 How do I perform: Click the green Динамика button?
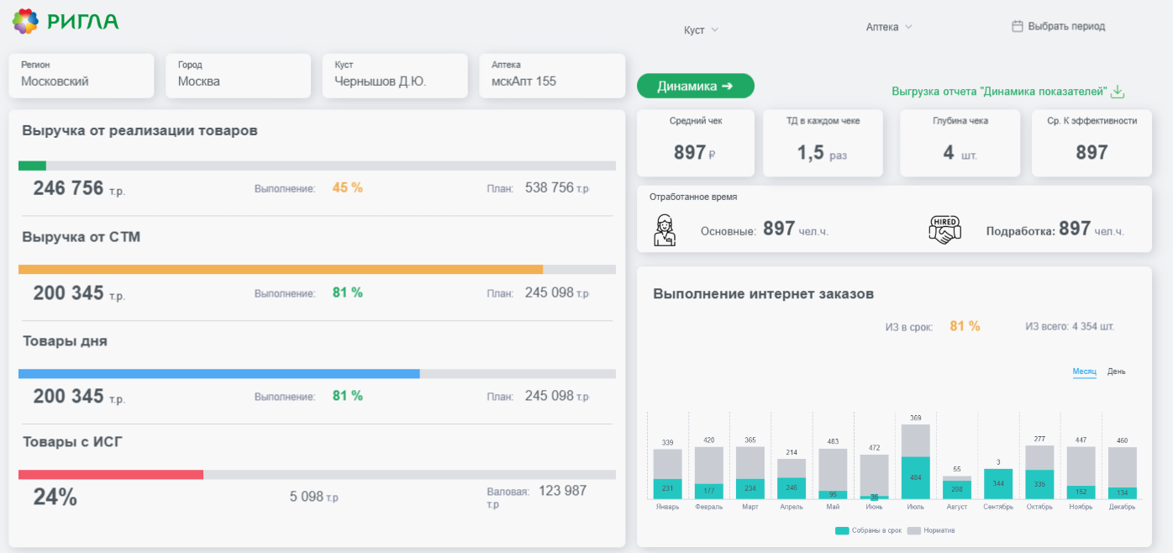click(x=696, y=86)
